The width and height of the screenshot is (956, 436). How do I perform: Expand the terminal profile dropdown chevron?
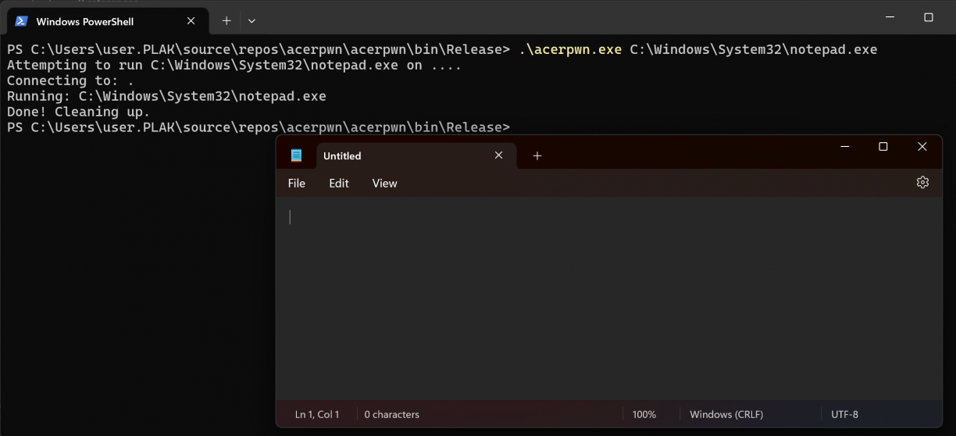pyautogui.click(x=251, y=21)
